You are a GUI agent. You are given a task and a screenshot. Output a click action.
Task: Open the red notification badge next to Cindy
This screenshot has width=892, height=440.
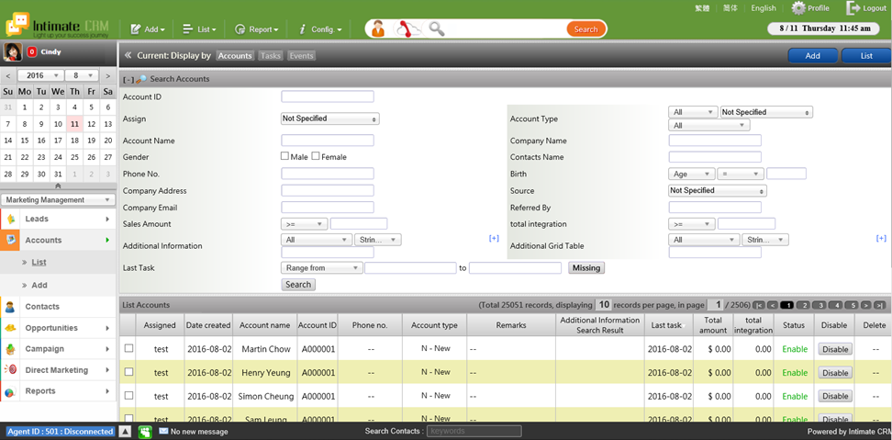click(x=32, y=51)
